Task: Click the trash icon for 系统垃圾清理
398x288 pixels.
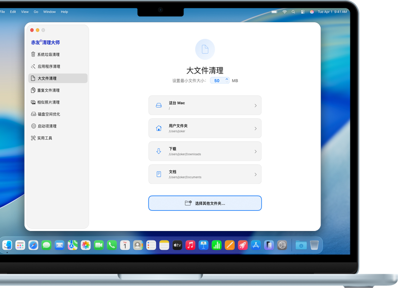Action: 33,54
